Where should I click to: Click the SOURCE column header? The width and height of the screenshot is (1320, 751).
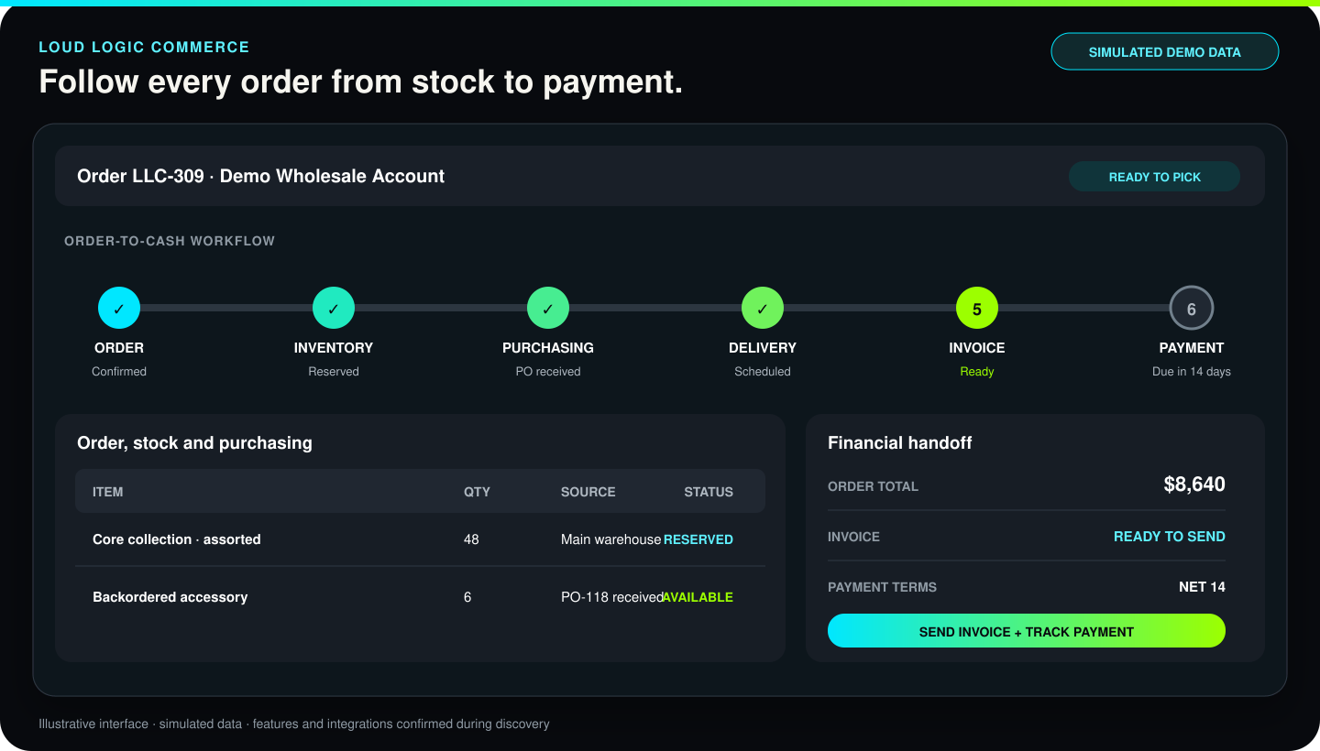pyautogui.click(x=588, y=492)
